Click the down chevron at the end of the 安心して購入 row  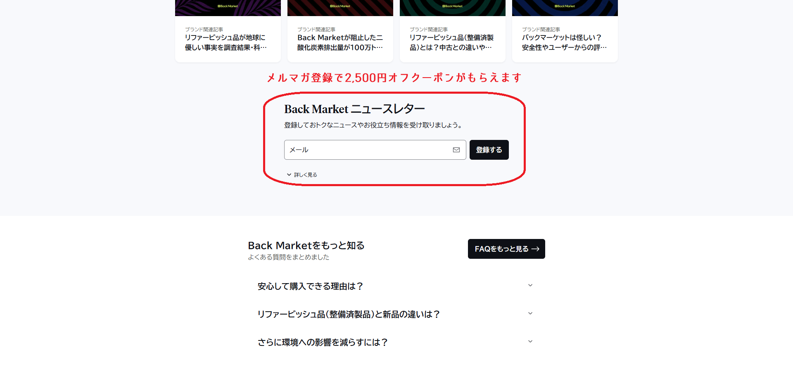click(x=530, y=285)
